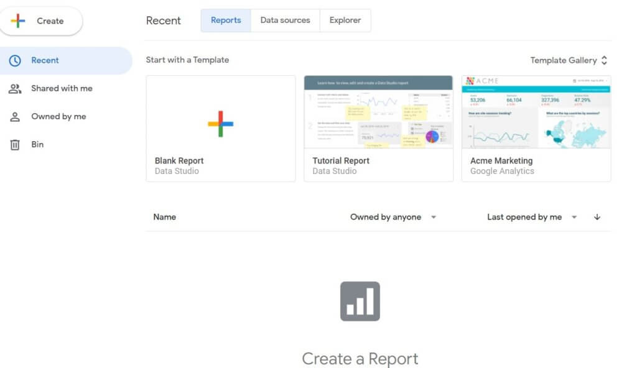Open Shared with me
The width and height of the screenshot is (637, 368).
[x=62, y=88]
